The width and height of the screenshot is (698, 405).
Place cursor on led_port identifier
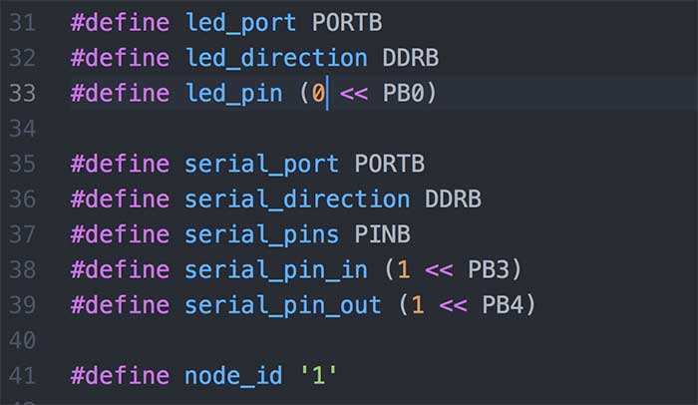240,22
